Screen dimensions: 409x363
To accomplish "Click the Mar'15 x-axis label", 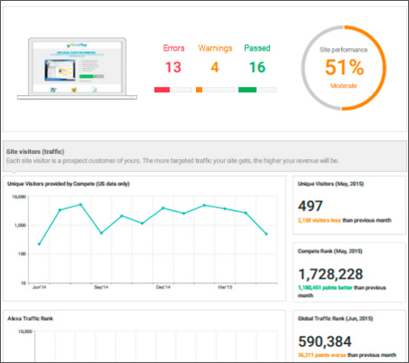I will point(225,287).
